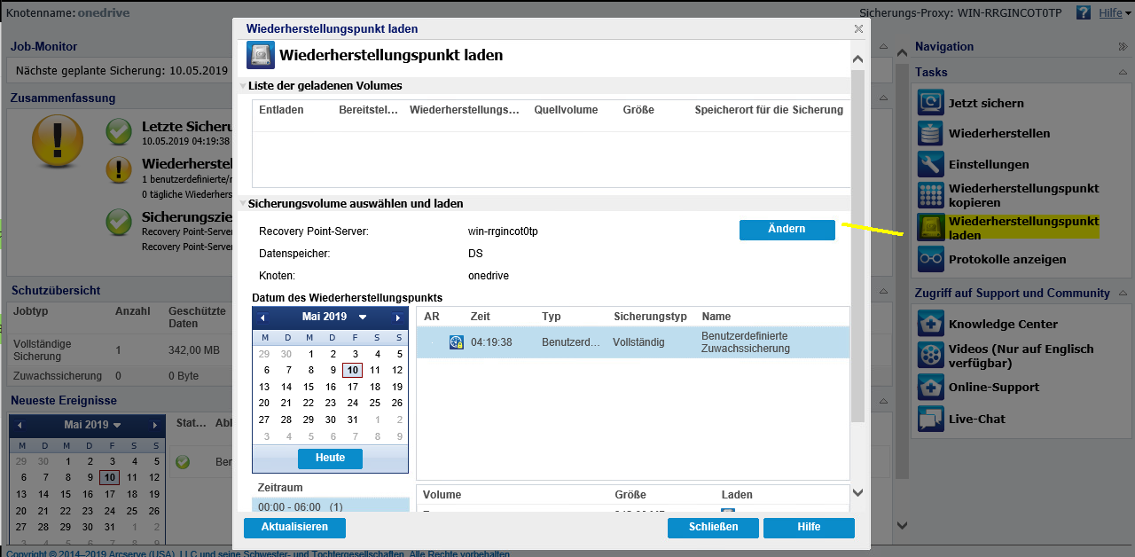Select day 10 in Neueste Ereignisse calendar
The image size is (1135, 557).
(109, 478)
